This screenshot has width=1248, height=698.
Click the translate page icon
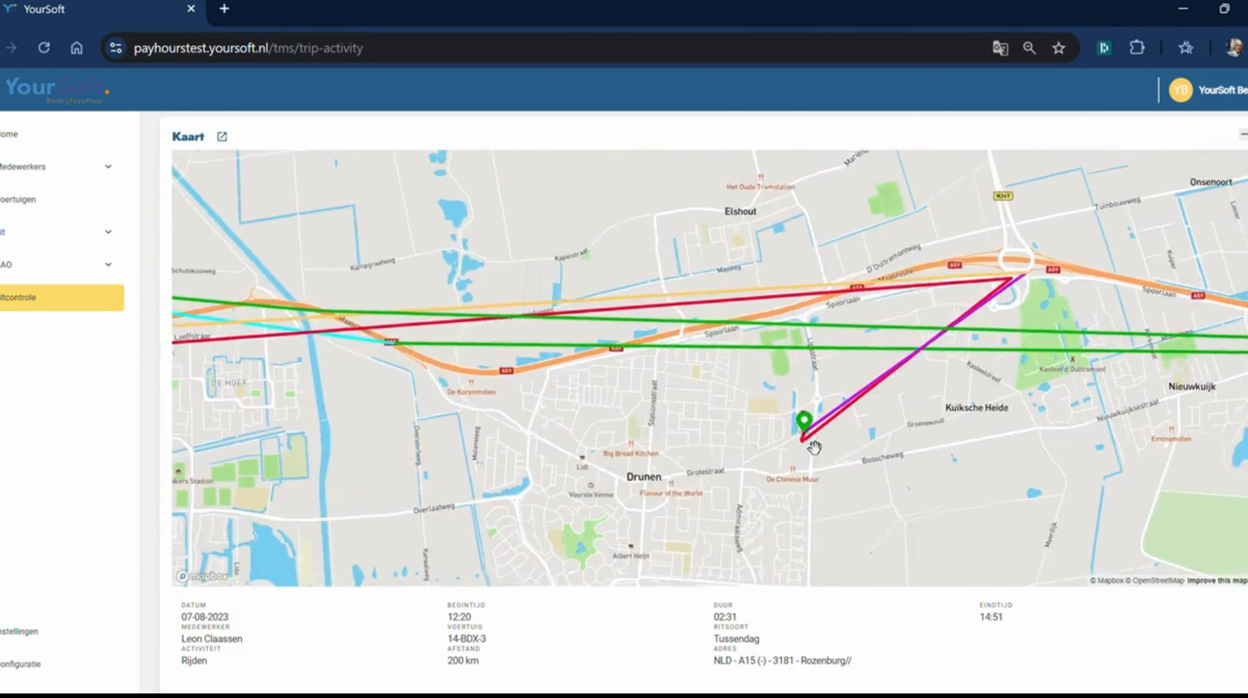[1000, 48]
